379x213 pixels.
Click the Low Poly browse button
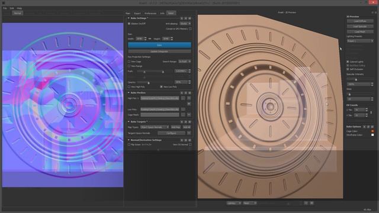click(x=183, y=109)
